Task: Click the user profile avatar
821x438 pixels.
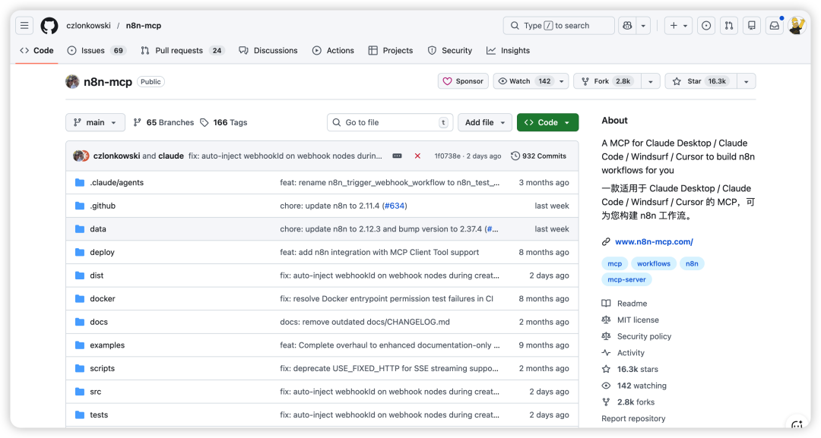Action: [796, 26]
